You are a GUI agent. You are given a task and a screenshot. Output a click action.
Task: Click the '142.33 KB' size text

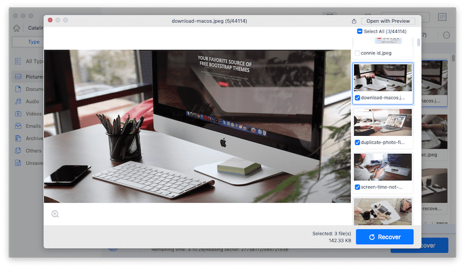[340, 241]
